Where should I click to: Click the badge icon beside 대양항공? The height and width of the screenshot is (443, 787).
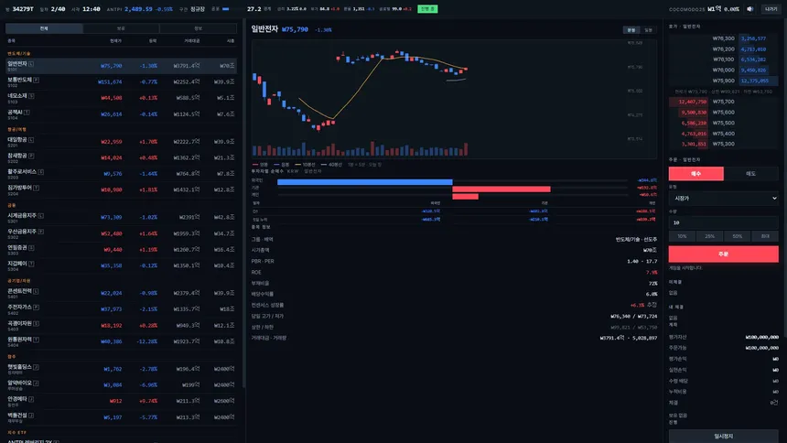pyautogui.click(x=31, y=140)
